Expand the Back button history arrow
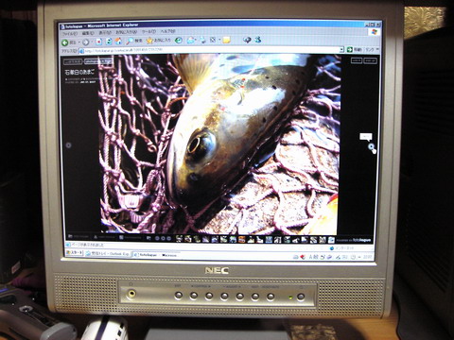 coord(79,42)
